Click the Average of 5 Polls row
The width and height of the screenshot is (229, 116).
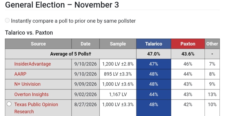tap(112, 54)
